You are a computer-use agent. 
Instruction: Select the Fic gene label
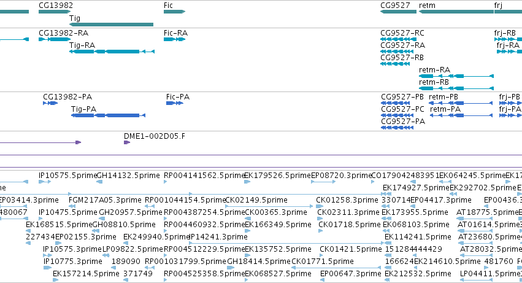(x=168, y=6)
